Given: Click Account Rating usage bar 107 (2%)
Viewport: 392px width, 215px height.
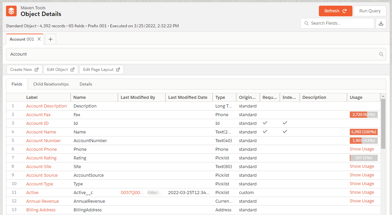Looking at the screenshot, I should pos(364,158).
